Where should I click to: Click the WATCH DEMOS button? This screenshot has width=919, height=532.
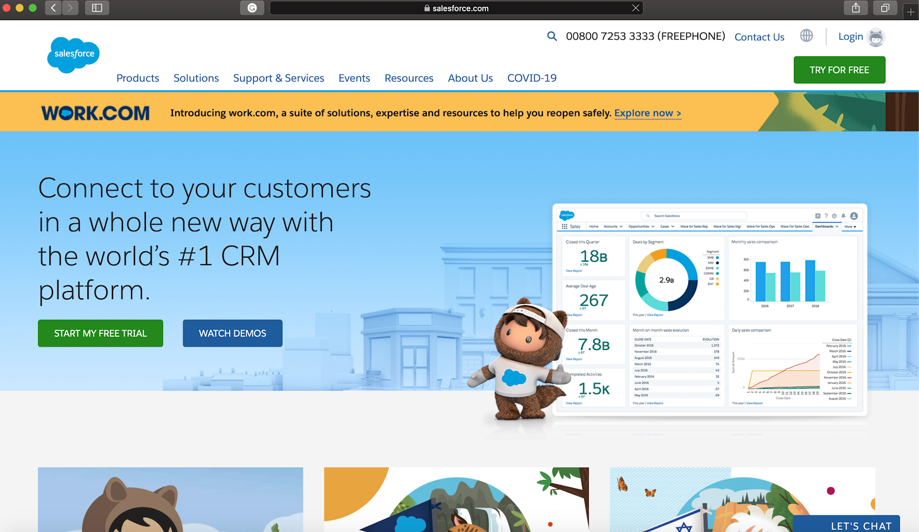click(233, 333)
